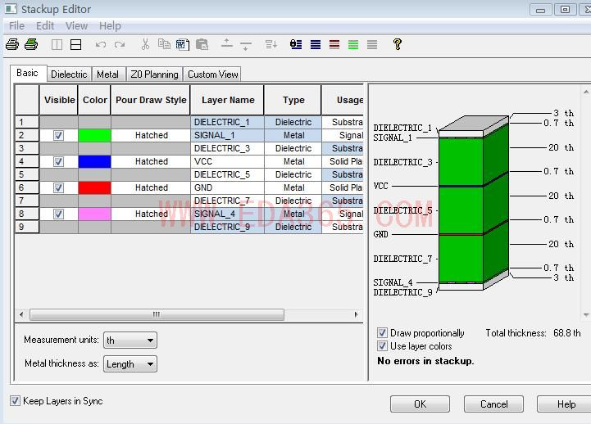Click the Solid Plane usage cell for GND
Image resolution: width=591 pixels, height=424 pixels.
click(x=343, y=187)
